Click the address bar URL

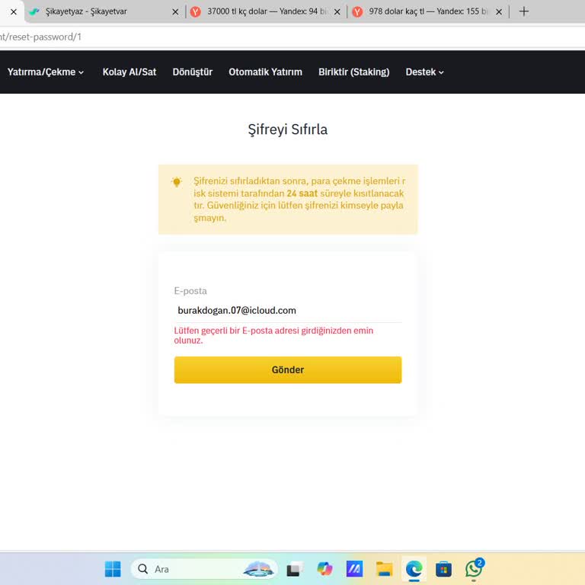40,37
